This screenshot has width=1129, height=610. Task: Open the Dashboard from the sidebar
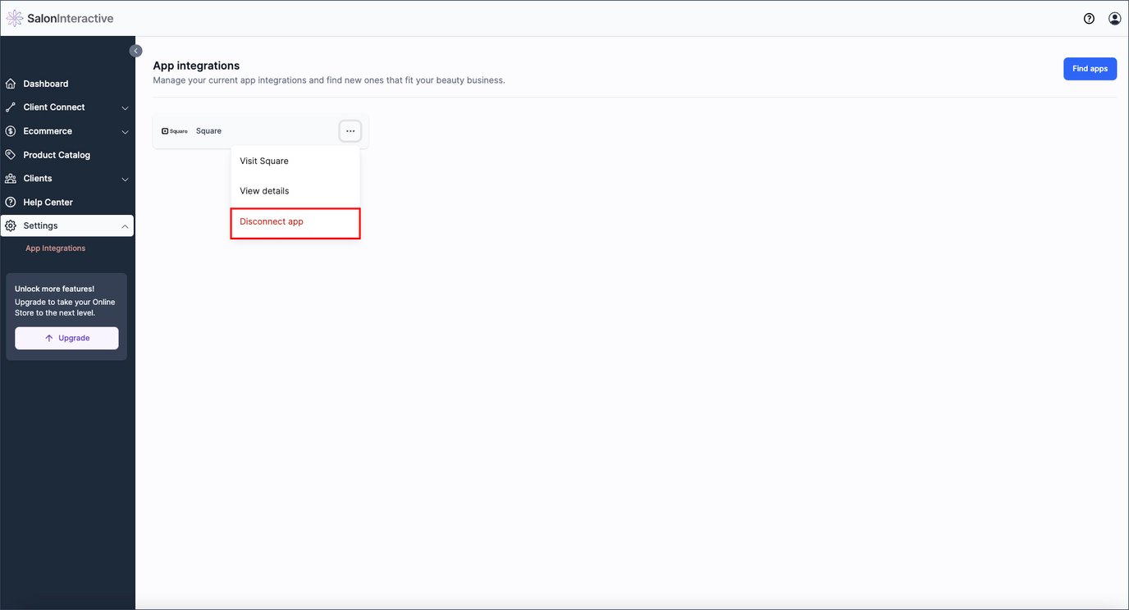tap(45, 84)
